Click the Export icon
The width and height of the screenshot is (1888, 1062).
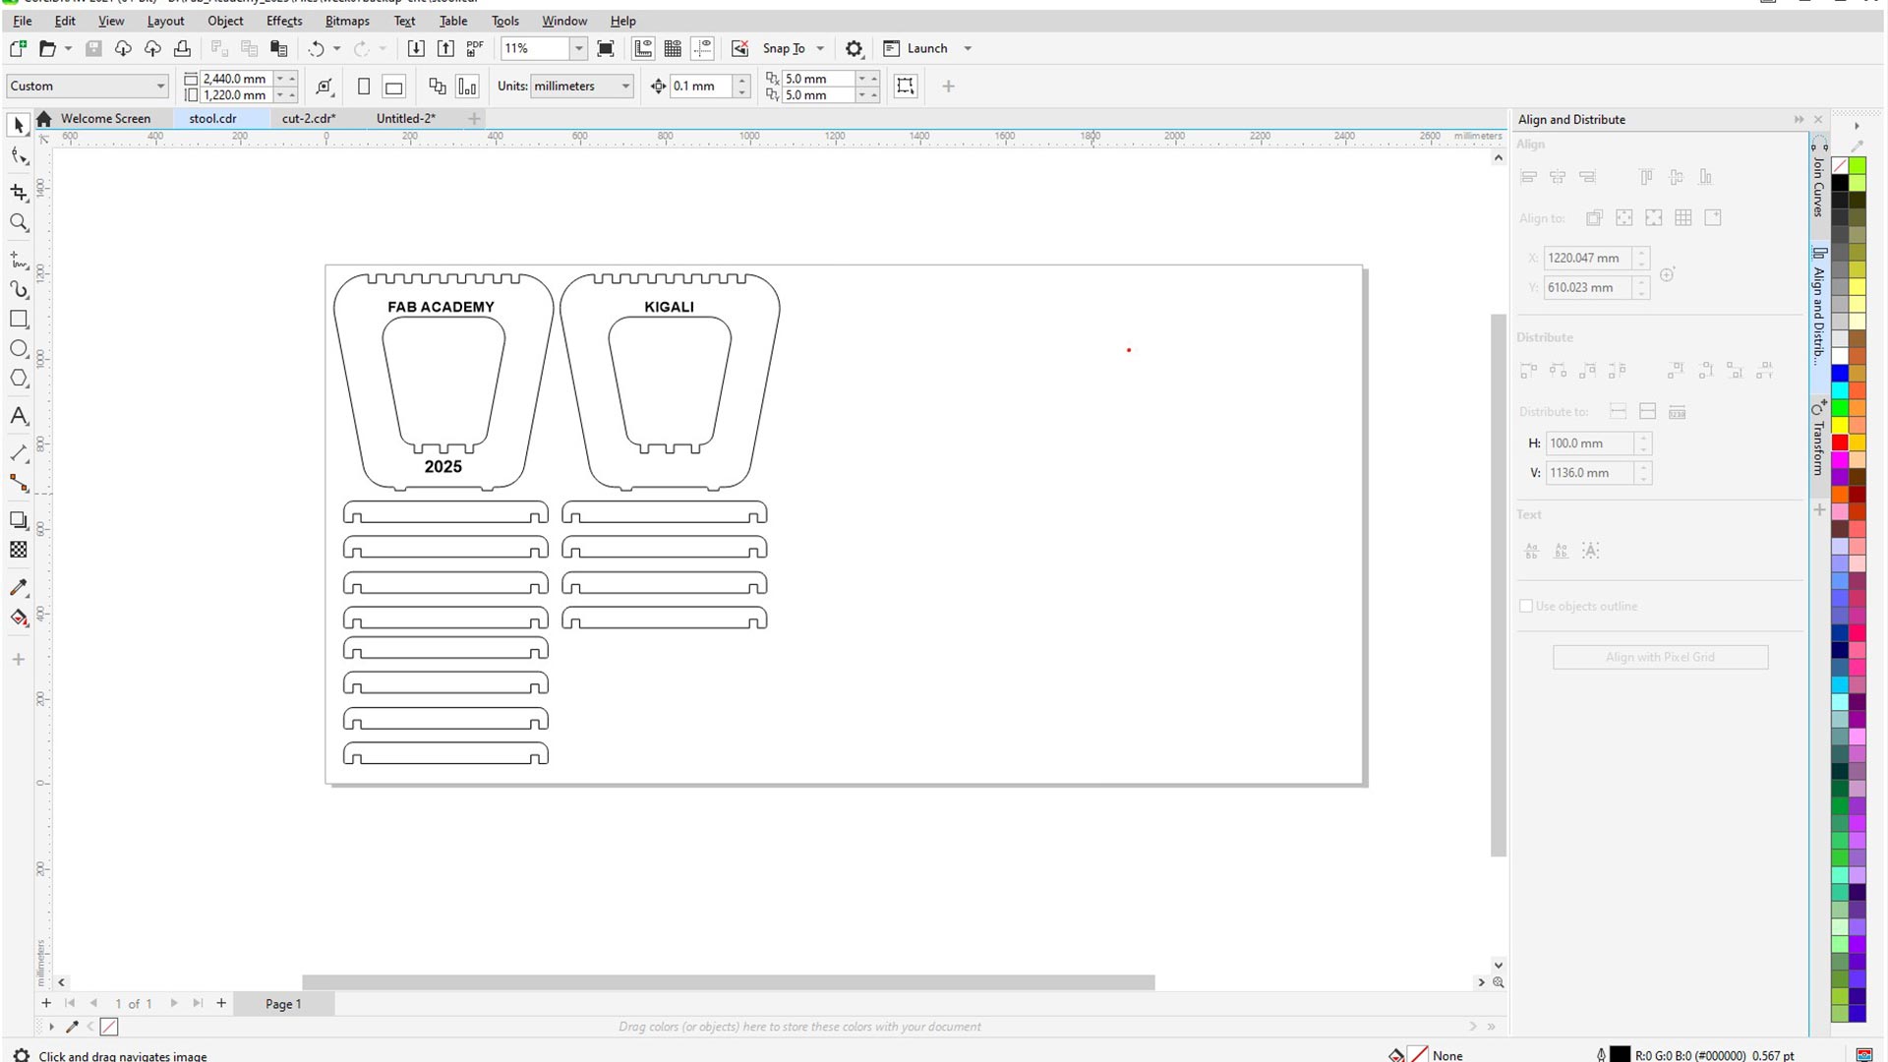445,48
